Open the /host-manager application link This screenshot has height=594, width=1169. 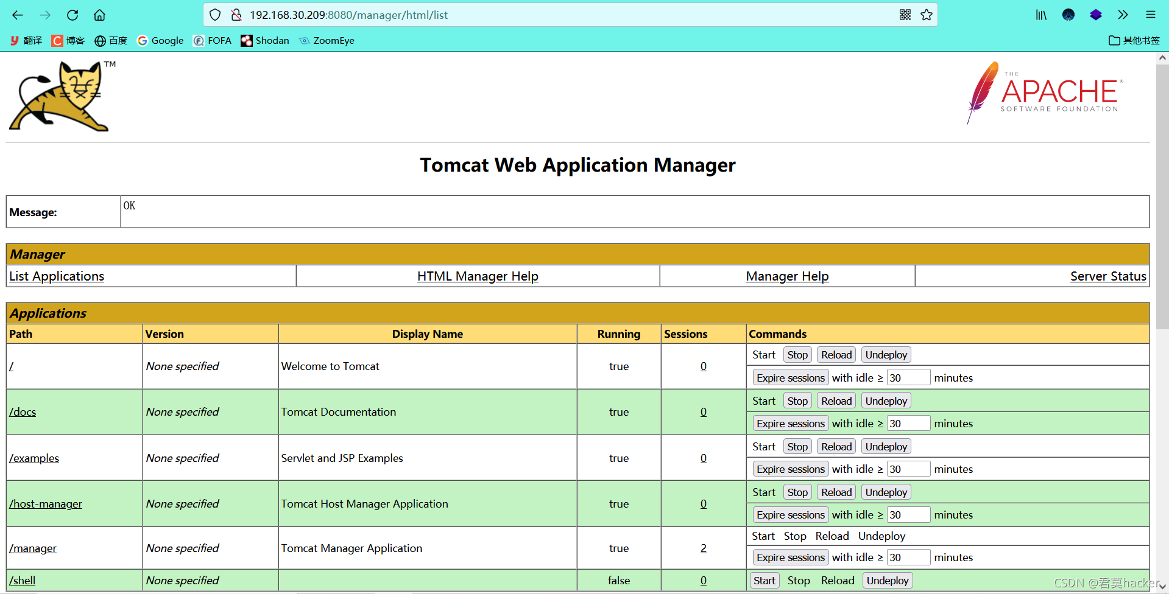[46, 503]
